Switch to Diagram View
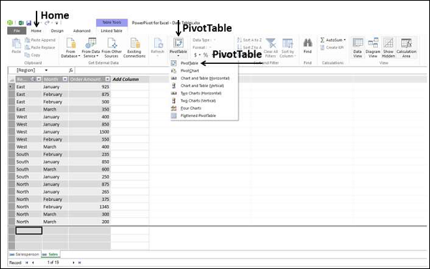Screen dimensions: 430x269 (x=373, y=48)
